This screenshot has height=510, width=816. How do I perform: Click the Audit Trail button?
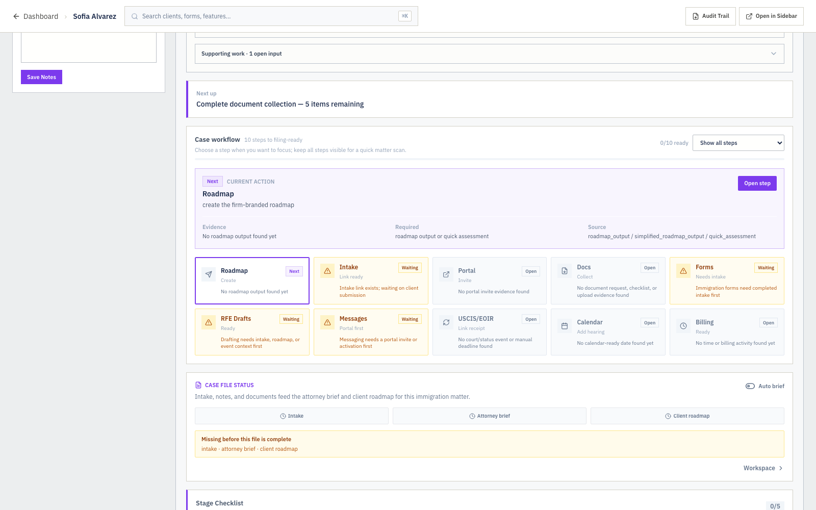(710, 16)
